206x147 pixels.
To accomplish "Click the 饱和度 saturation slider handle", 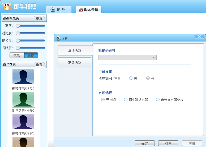I will point(18,40).
